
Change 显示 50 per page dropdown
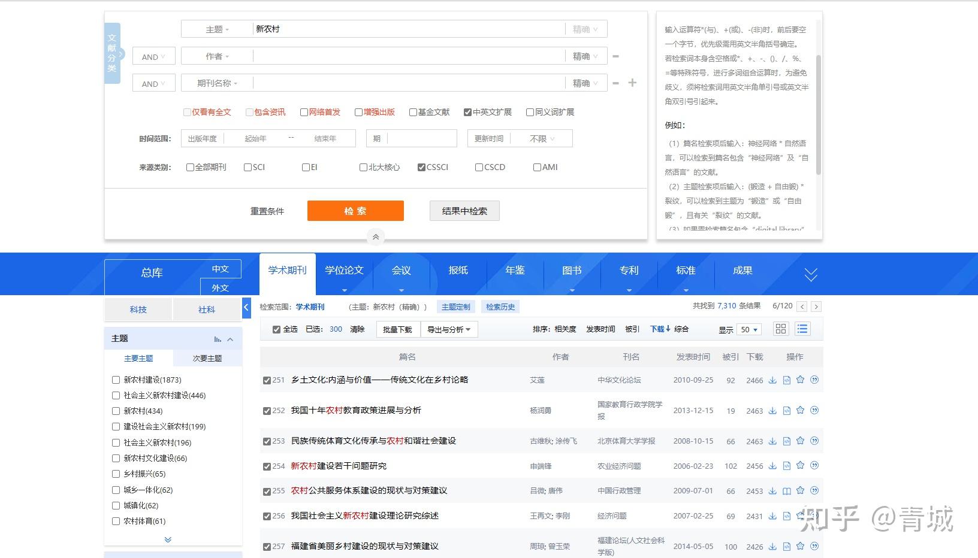click(749, 330)
